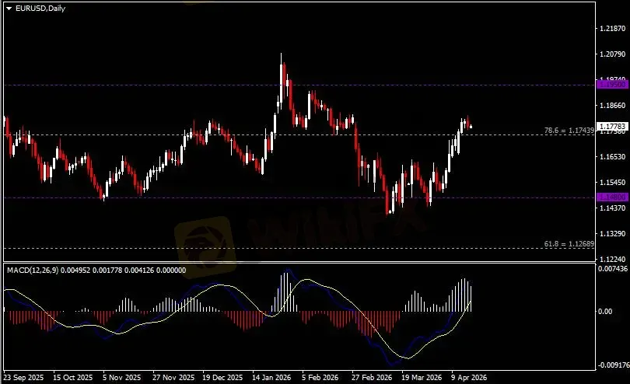Viewport: 630px width, 384px height.
Task: Click the 1.14370 price axis label
Action: [612, 208]
